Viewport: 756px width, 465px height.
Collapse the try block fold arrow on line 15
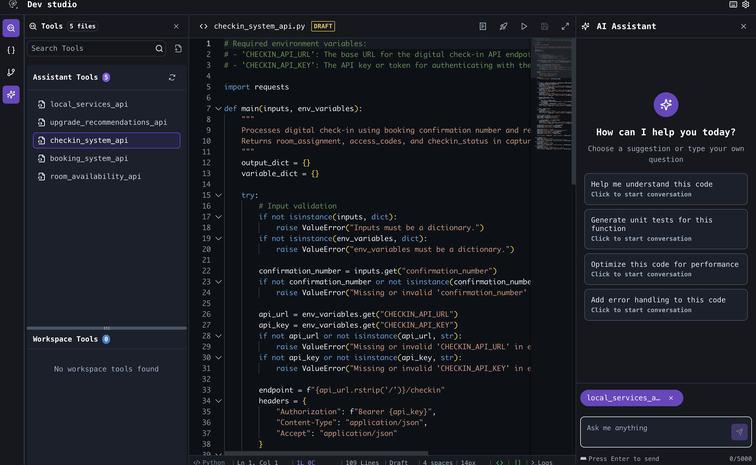218,195
